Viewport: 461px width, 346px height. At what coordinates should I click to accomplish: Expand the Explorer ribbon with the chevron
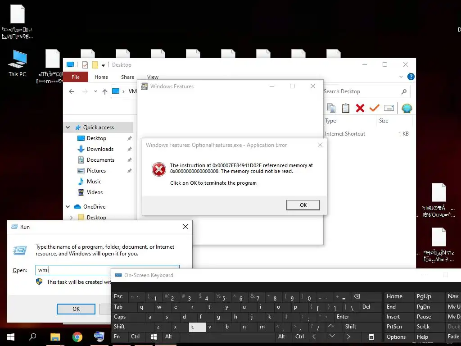coord(401,77)
